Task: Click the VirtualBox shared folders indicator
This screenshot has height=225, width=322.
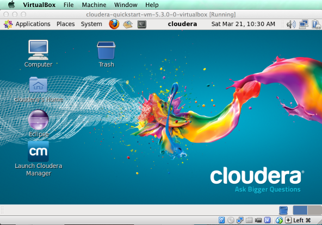Action: click(x=249, y=220)
